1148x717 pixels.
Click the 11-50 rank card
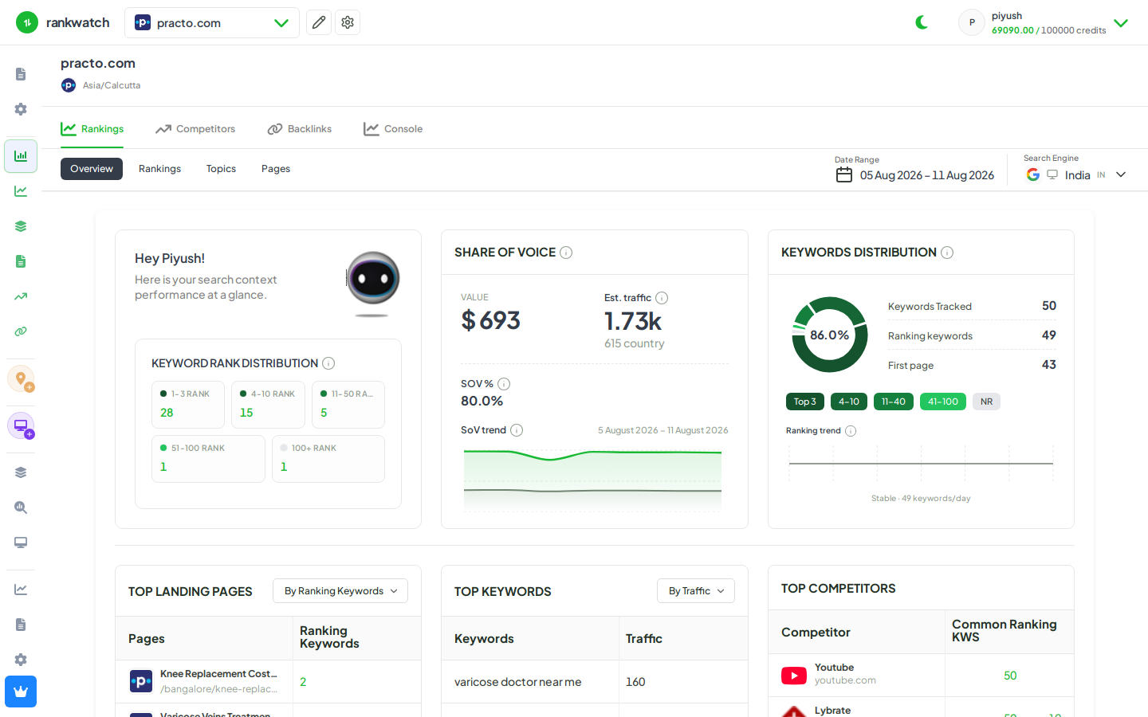point(348,405)
